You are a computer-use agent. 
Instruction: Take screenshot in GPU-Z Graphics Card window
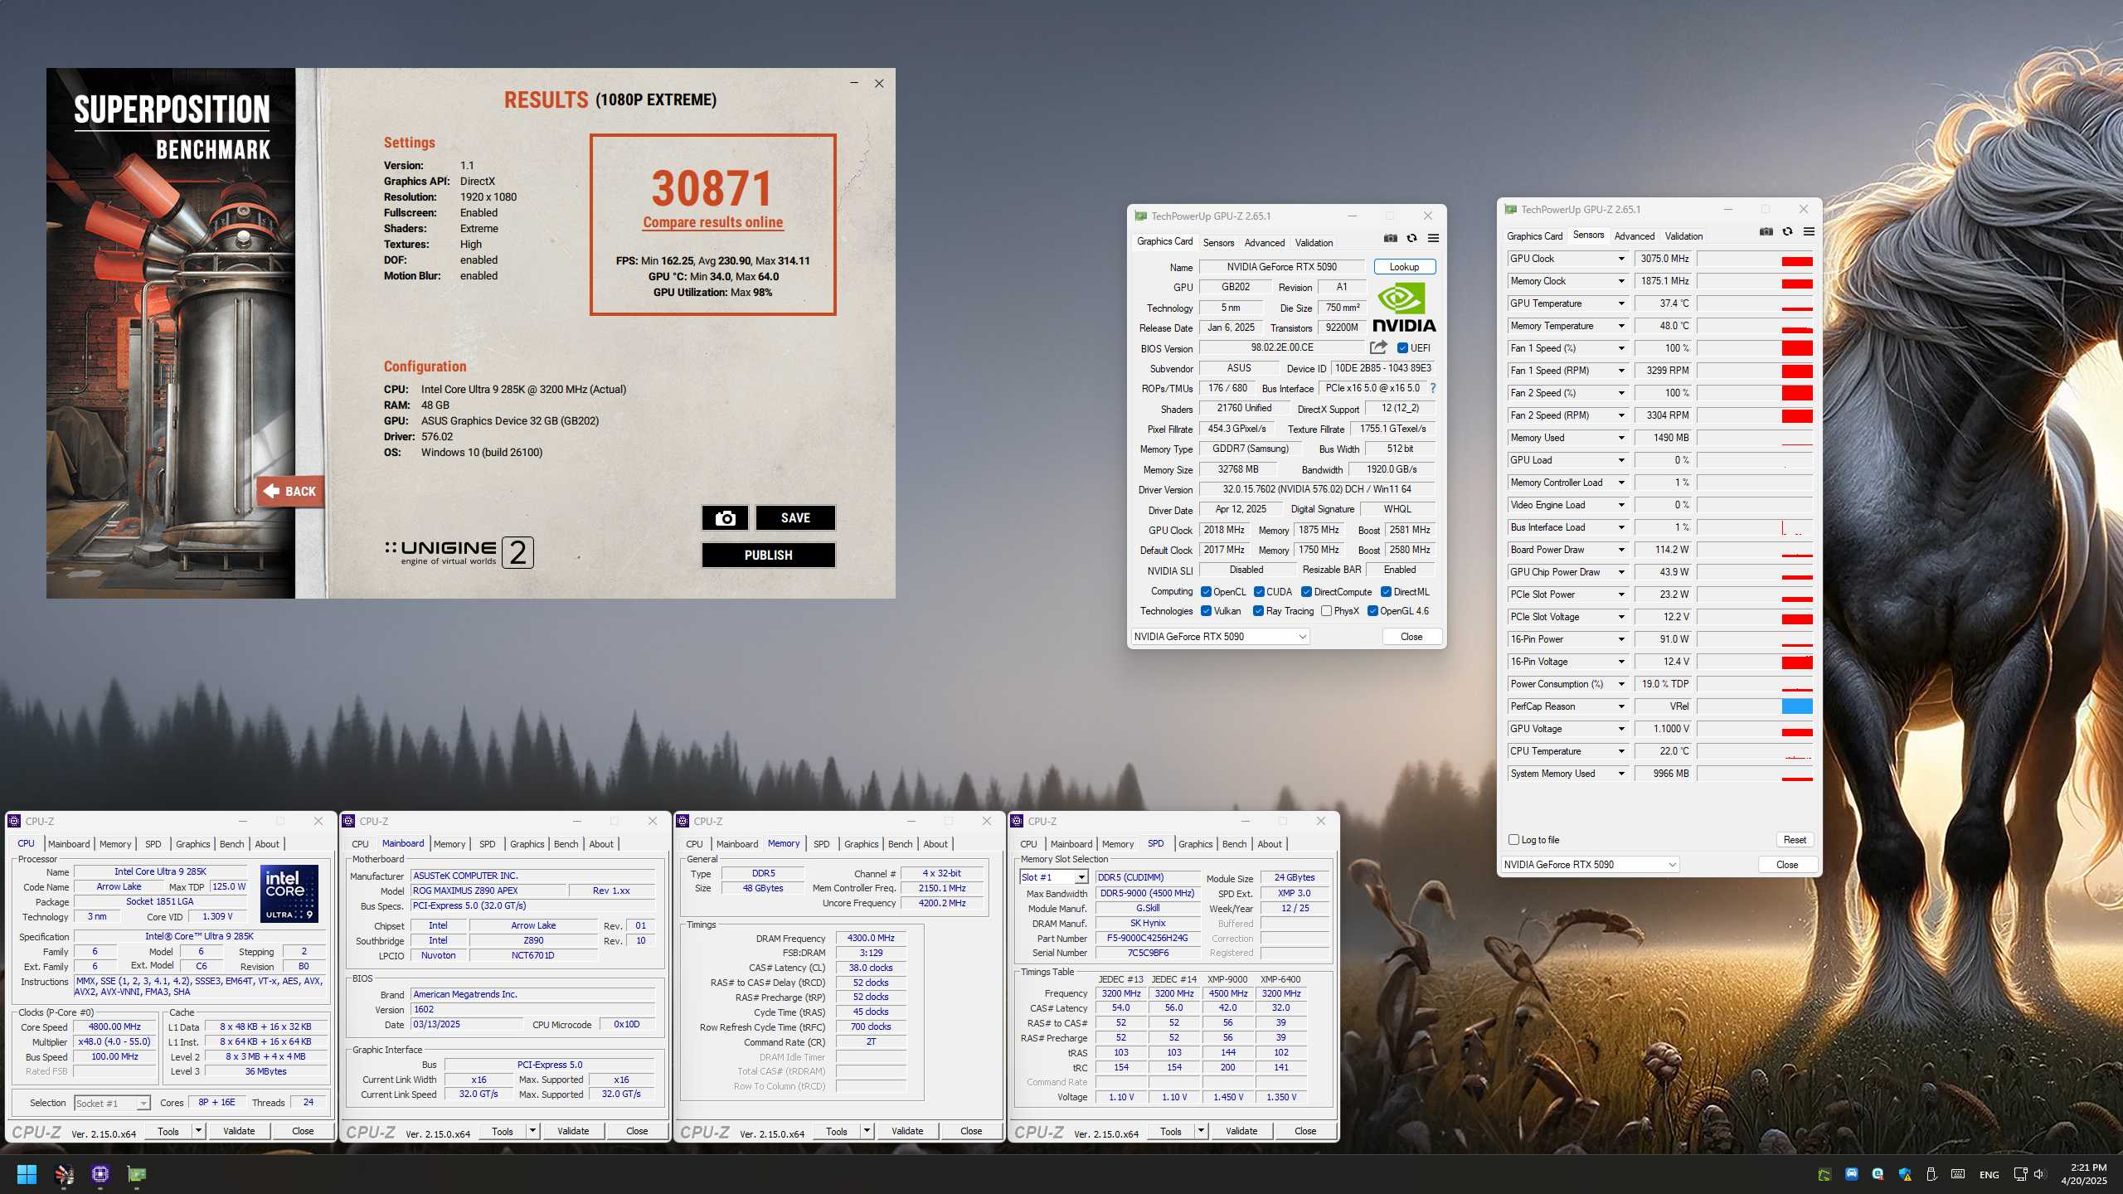(1391, 239)
